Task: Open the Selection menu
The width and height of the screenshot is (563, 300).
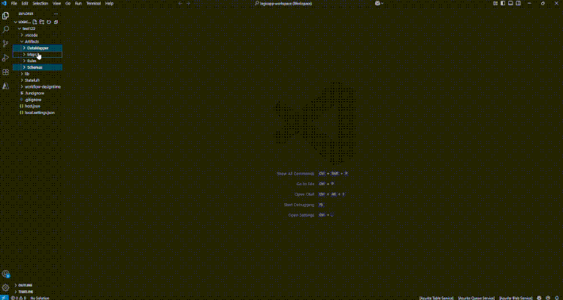Action: (41, 3)
